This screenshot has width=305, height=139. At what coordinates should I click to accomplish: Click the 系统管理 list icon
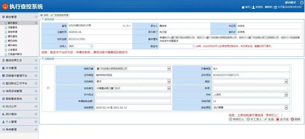point(3,129)
